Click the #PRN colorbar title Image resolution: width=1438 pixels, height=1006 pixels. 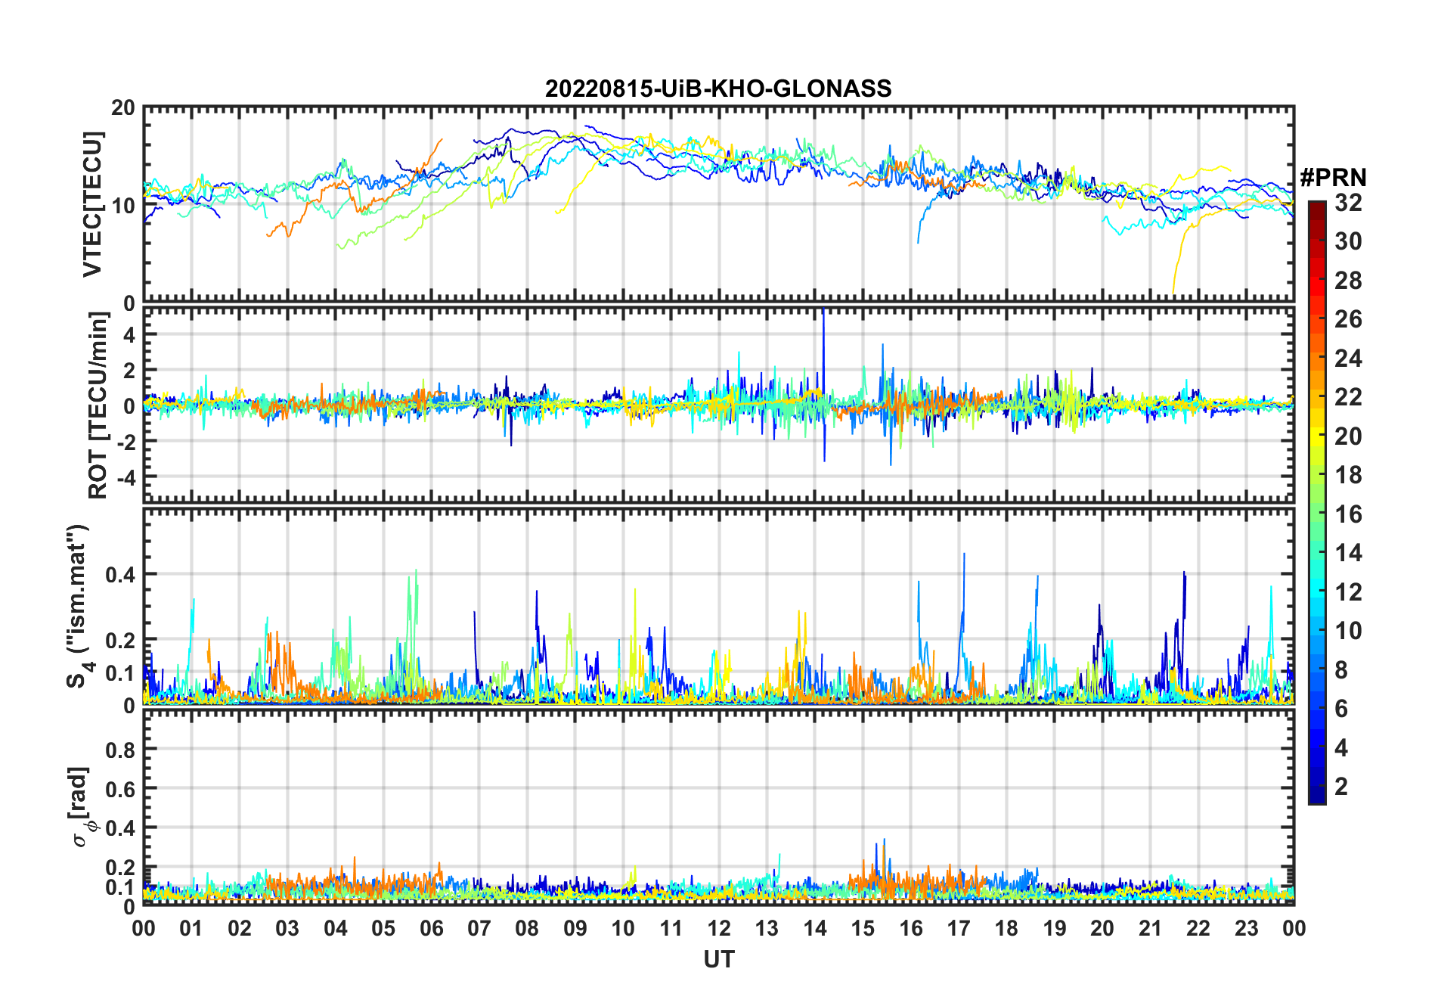coord(1333,178)
